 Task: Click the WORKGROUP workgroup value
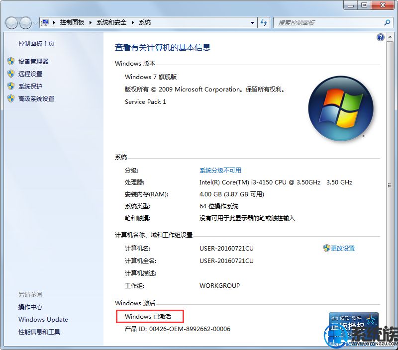coord(219,285)
